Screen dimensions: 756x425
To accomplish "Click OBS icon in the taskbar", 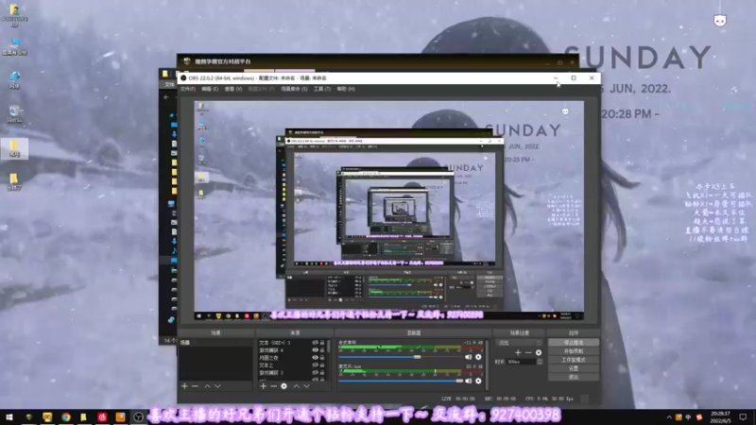I will (138, 417).
